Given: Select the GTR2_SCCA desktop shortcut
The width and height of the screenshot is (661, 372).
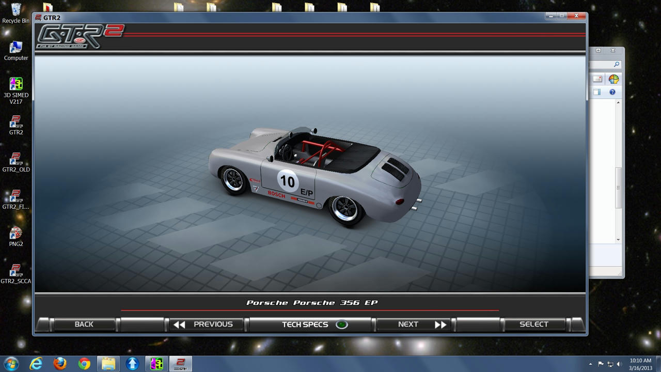Looking at the screenshot, I should [16, 274].
